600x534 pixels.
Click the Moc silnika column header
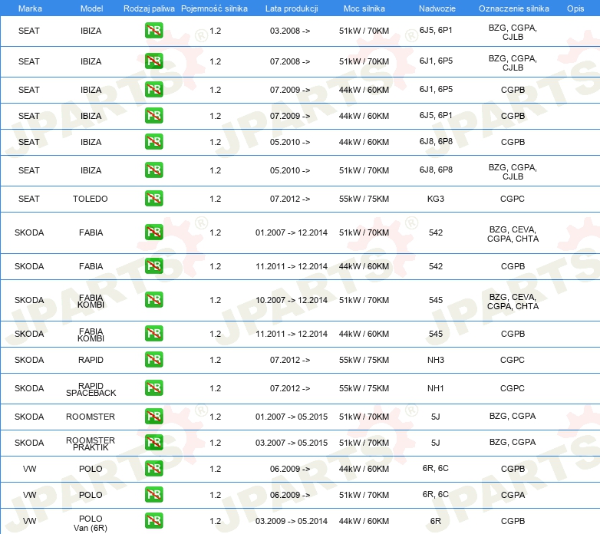364,8
